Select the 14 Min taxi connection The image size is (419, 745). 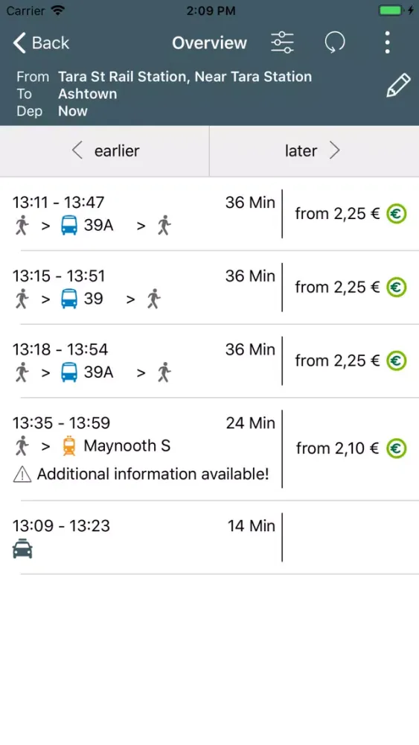pyautogui.click(x=209, y=537)
